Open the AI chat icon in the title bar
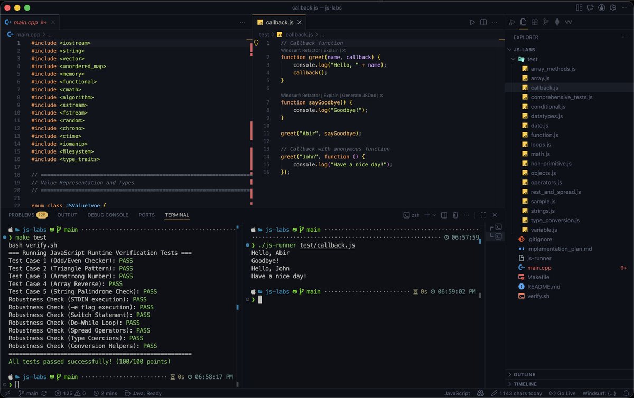 (590, 7)
